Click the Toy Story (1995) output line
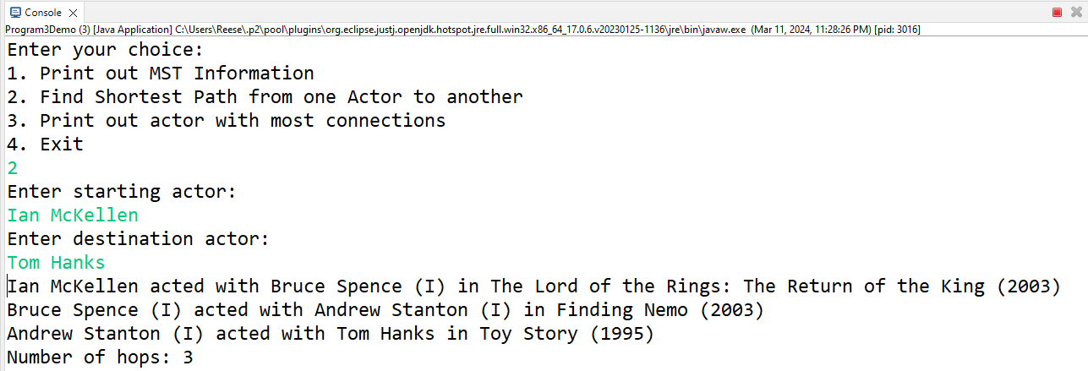1088x371 pixels. [331, 334]
